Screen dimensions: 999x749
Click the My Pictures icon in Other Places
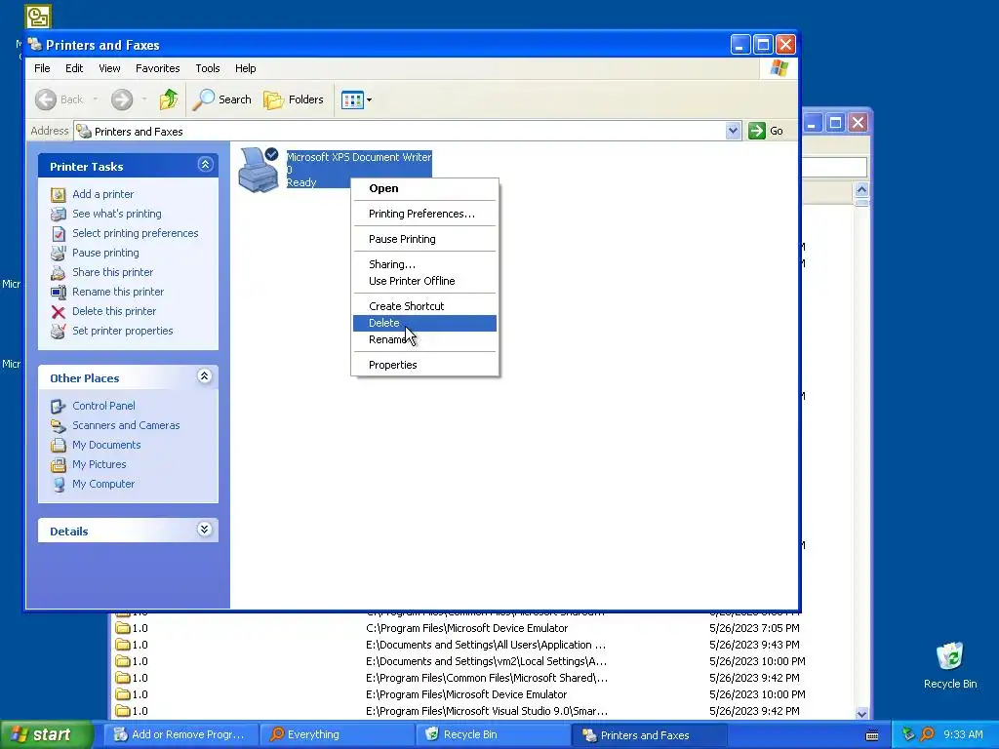click(x=58, y=464)
